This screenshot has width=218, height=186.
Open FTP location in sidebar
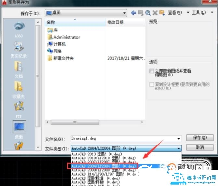tap(19, 110)
